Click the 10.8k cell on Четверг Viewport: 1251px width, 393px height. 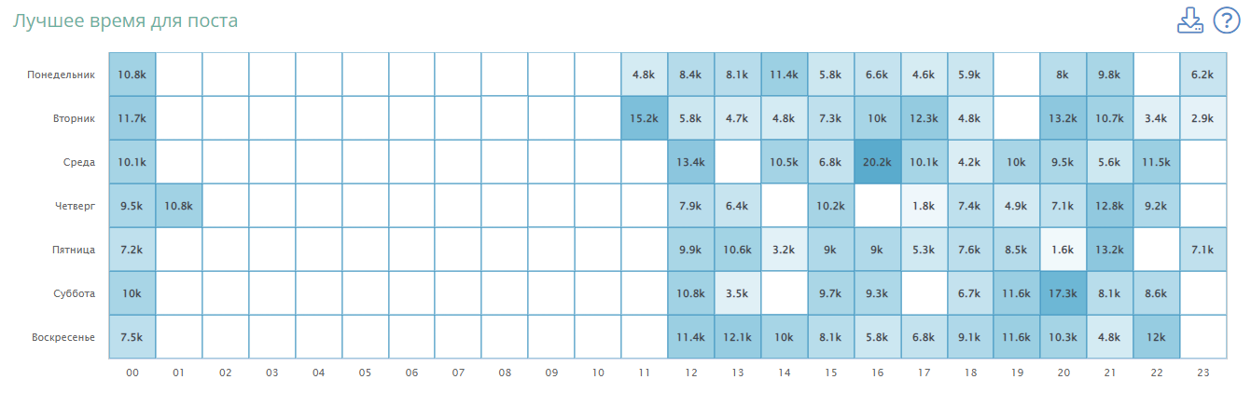click(178, 206)
